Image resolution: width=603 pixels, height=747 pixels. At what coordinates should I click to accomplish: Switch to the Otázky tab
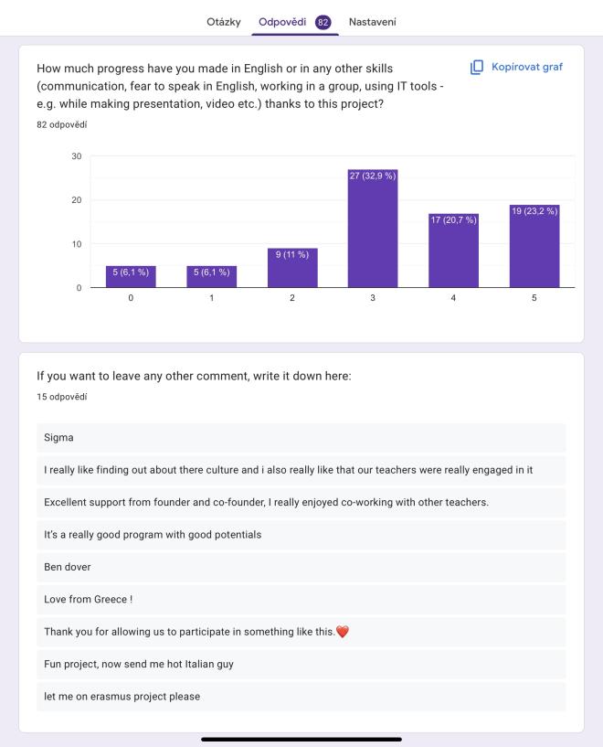tap(225, 21)
